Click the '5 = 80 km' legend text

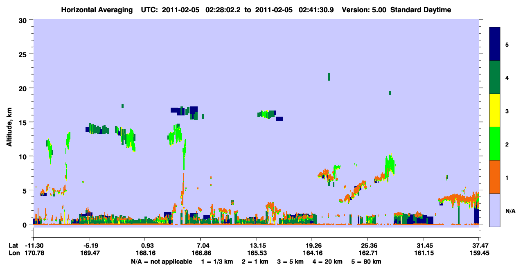366,262
